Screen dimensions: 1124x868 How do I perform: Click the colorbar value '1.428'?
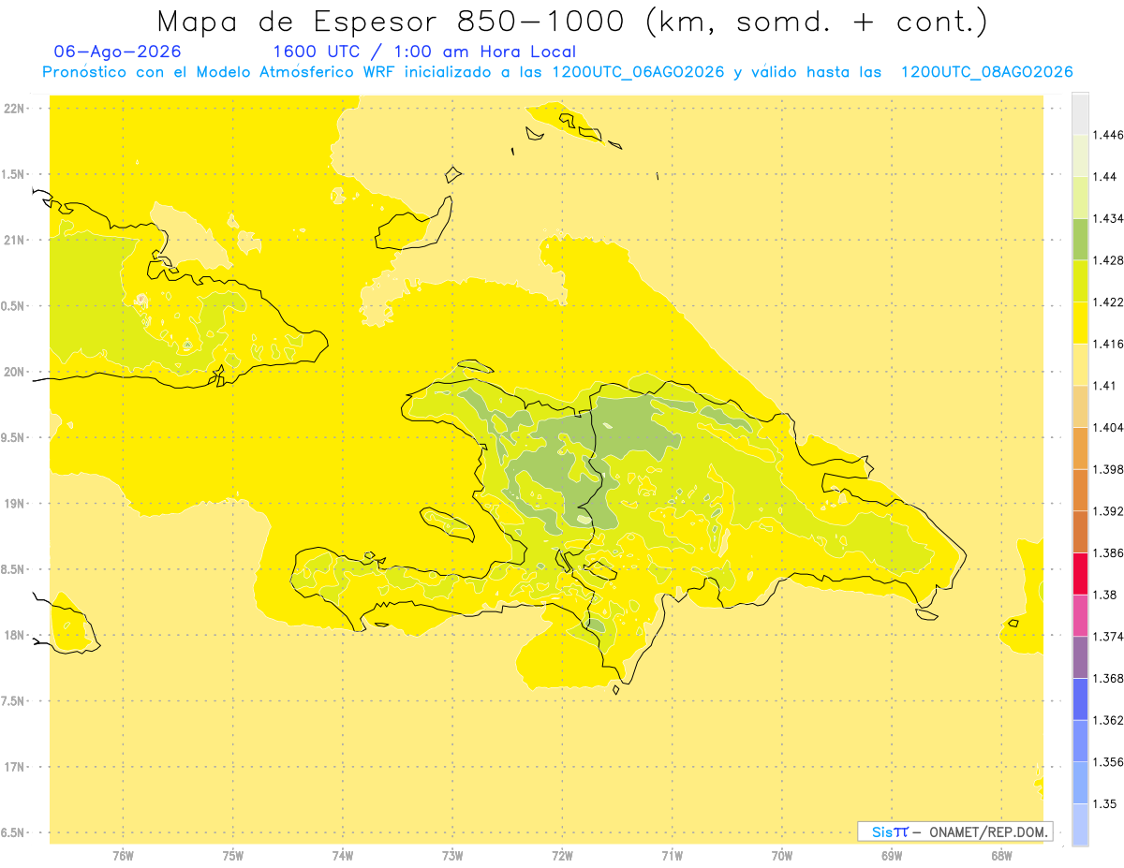coord(1109,260)
